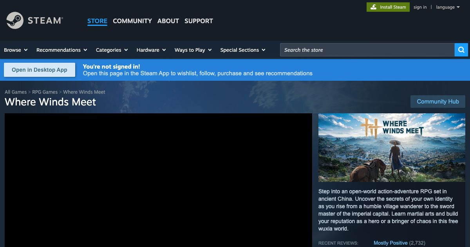Click the RPG Games breadcrumb link

45,92
